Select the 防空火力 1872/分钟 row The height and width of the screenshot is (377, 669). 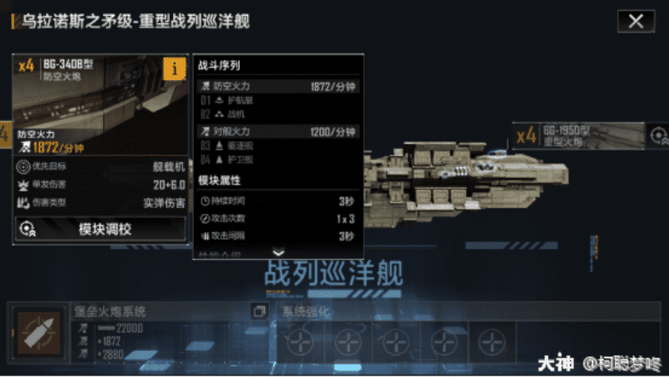[278, 87]
